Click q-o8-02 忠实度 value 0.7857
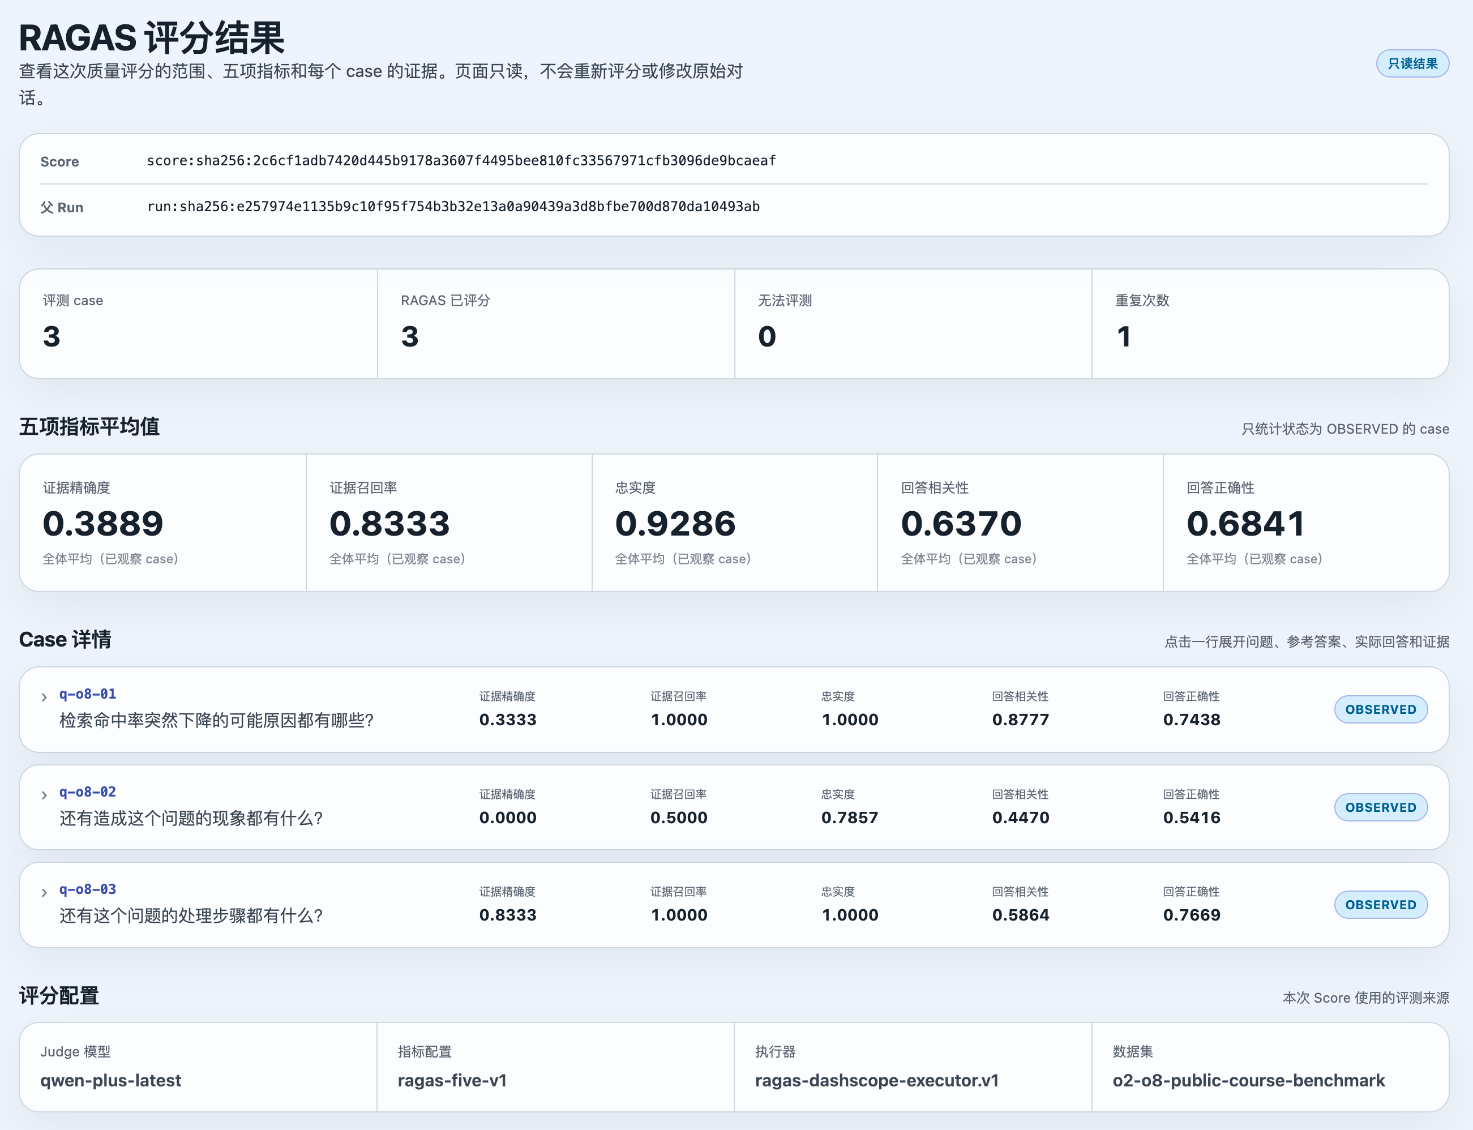The width and height of the screenshot is (1473, 1130). pos(850,818)
